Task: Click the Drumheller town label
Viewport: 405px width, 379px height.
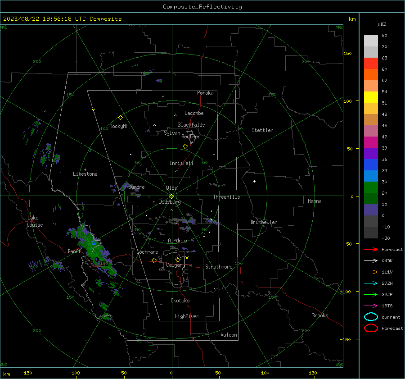Action: click(x=264, y=222)
